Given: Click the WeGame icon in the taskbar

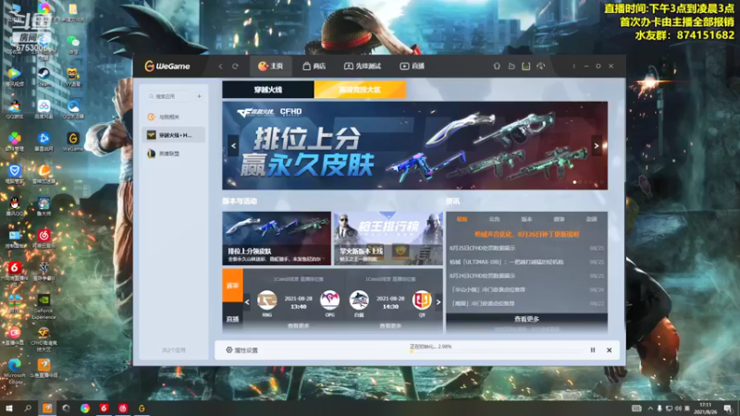Looking at the screenshot, I should 142,409.
